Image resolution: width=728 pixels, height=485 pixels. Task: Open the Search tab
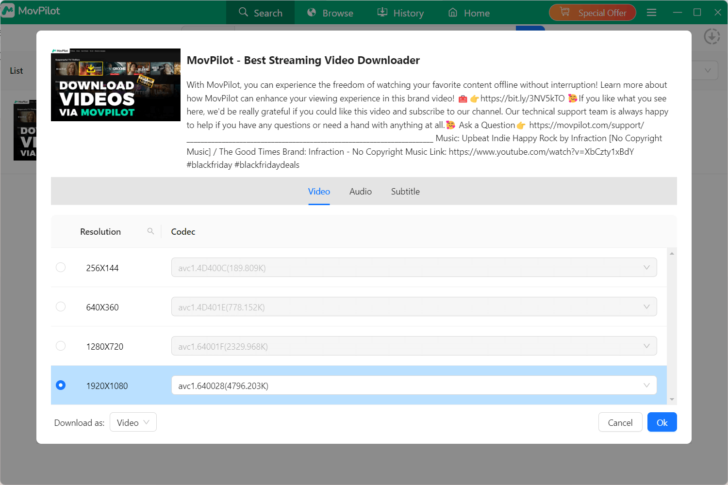coord(261,13)
